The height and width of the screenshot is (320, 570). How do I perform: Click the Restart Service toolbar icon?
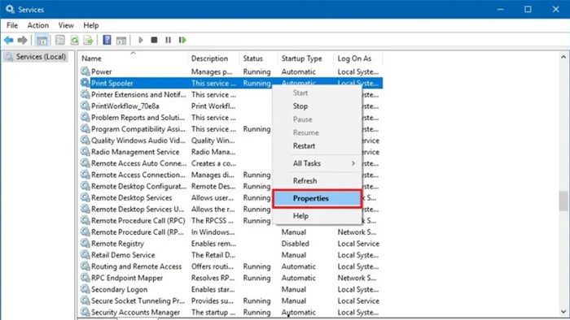coord(182,40)
